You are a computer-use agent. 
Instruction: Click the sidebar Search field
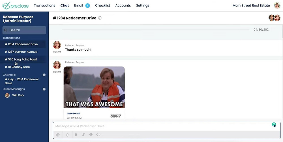click(x=24, y=30)
